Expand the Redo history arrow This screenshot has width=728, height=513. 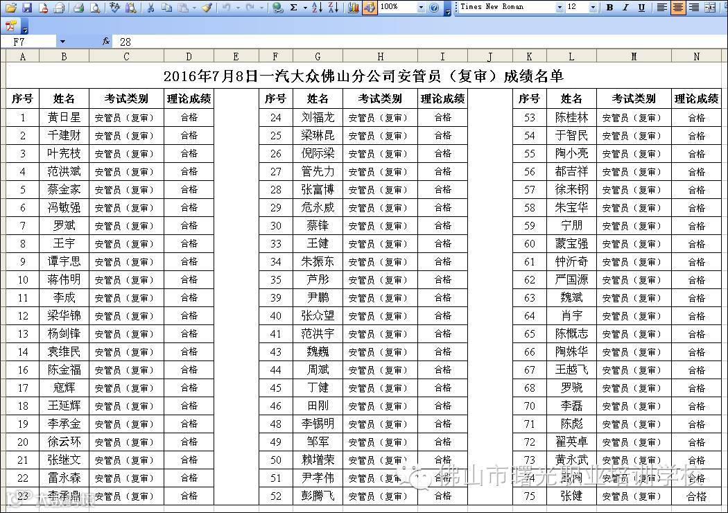[261, 8]
